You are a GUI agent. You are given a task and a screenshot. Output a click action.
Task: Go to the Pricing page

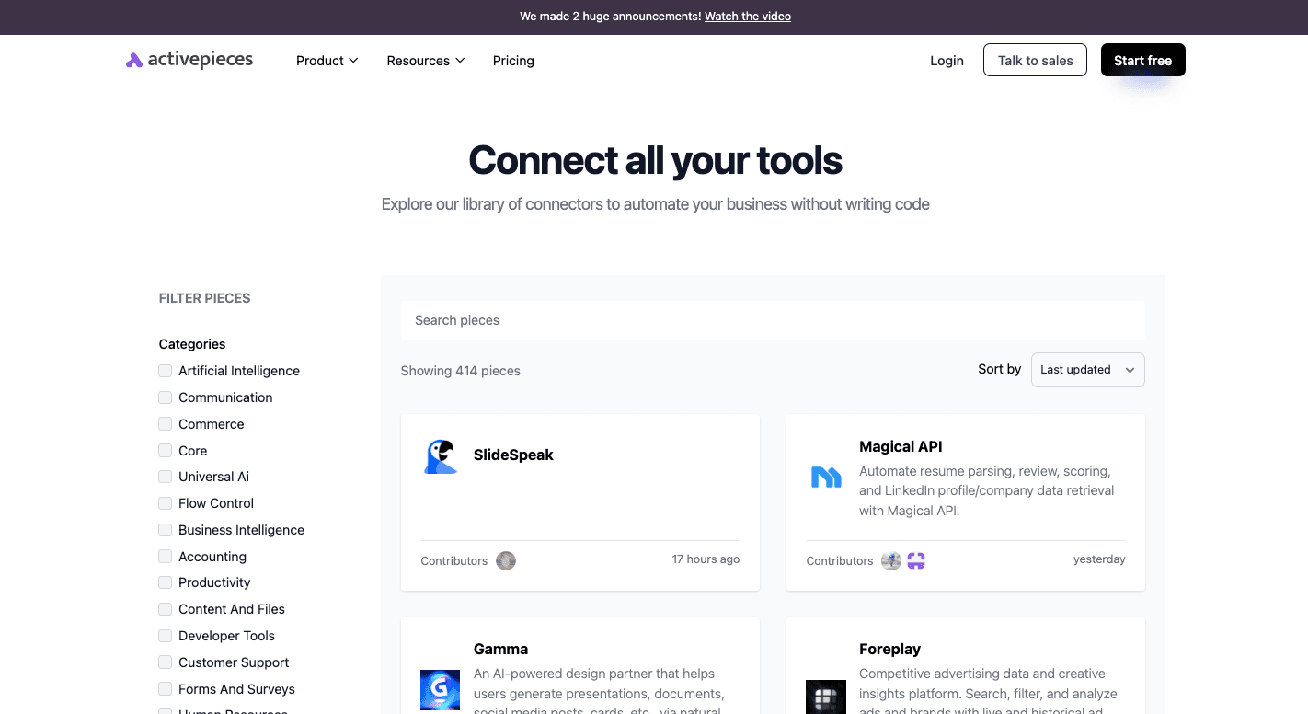[513, 61]
